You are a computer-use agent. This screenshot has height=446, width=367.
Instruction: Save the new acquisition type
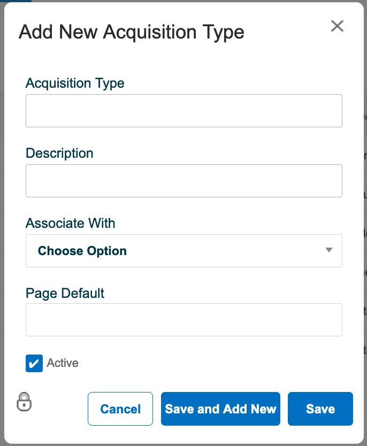(x=320, y=409)
